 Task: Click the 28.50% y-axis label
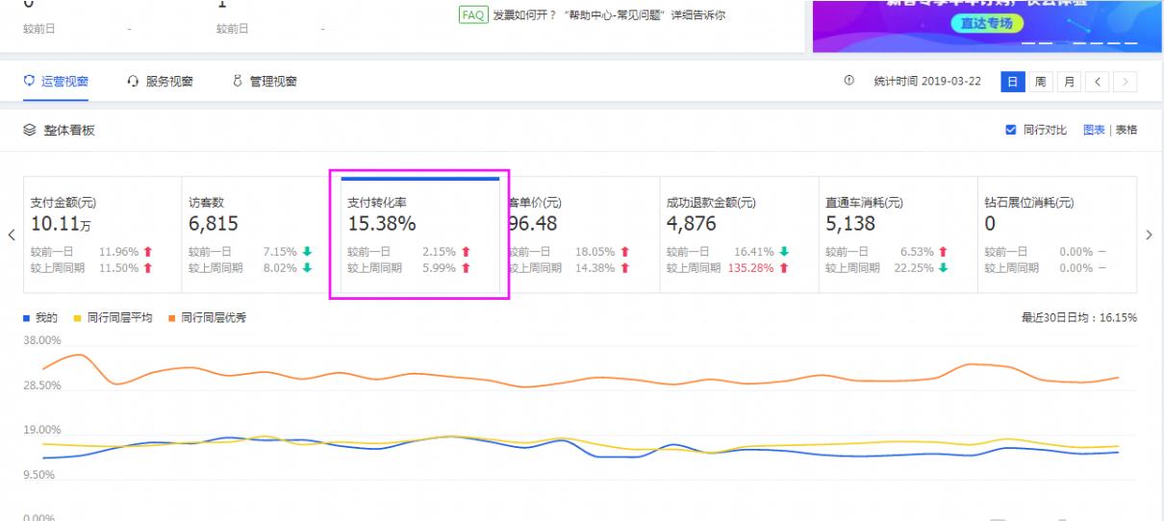(x=41, y=385)
